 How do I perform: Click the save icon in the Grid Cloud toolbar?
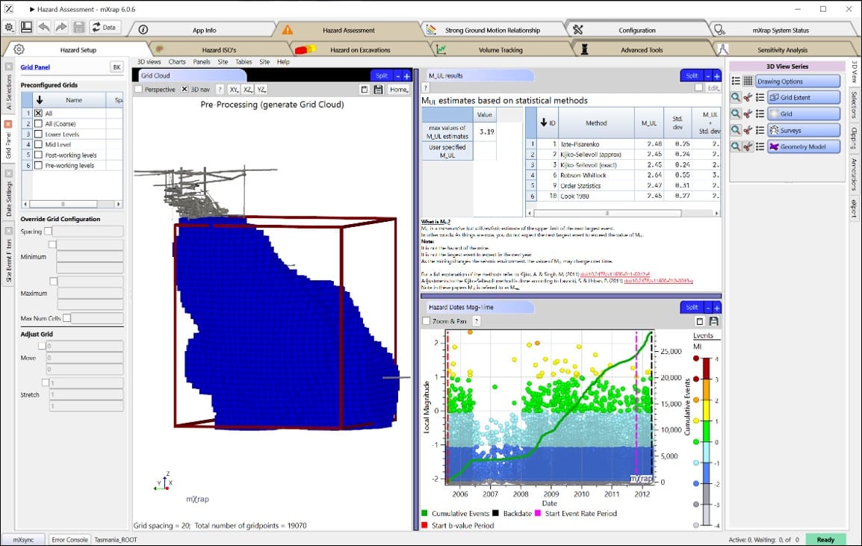377,89
